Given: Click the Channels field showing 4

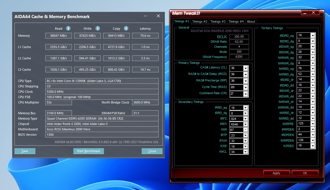Looking at the screenshot, I should pos(239,47).
